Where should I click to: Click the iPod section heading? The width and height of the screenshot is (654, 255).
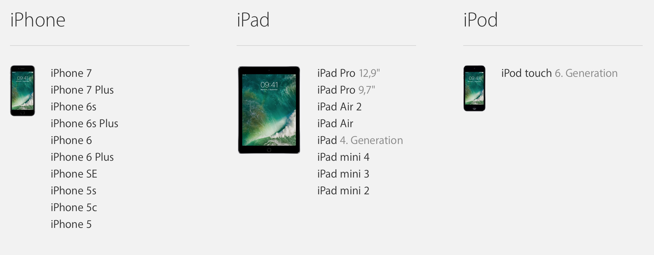pos(480,20)
